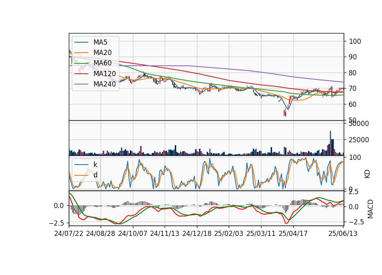The width and height of the screenshot is (382, 275).
Task: Click the orange MA20 legend line swatch
Action: coord(81,53)
